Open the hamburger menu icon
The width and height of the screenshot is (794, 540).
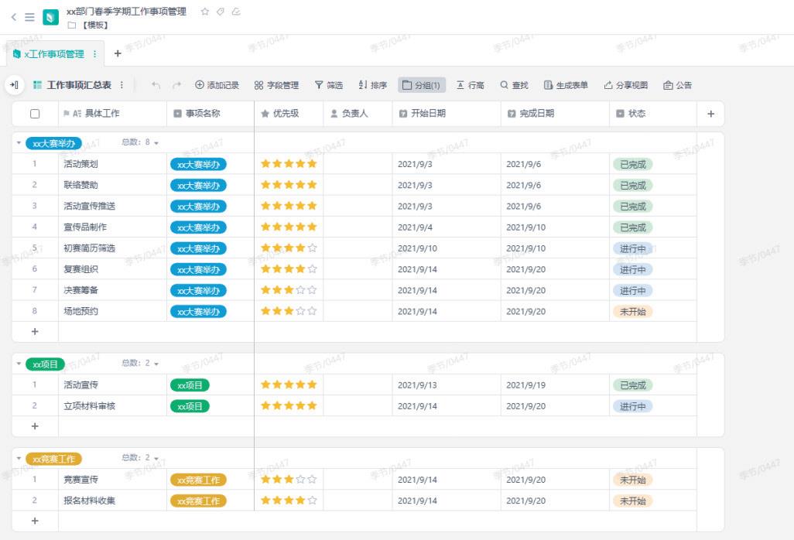coord(29,16)
